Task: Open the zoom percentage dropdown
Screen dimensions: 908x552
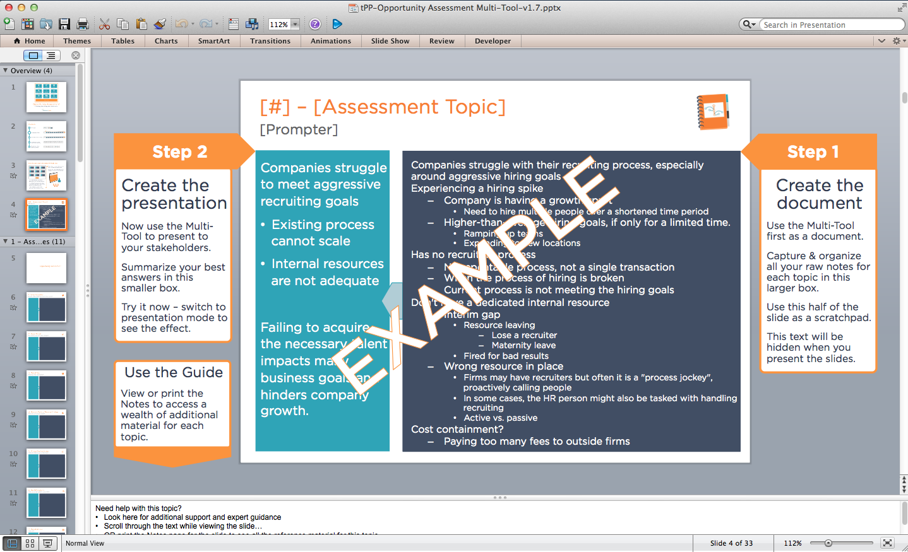Action: tap(295, 25)
